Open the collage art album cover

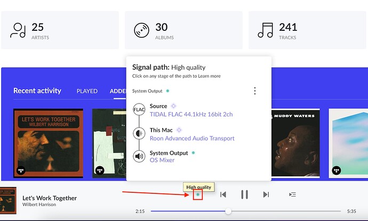pyautogui.click(x=109, y=143)
